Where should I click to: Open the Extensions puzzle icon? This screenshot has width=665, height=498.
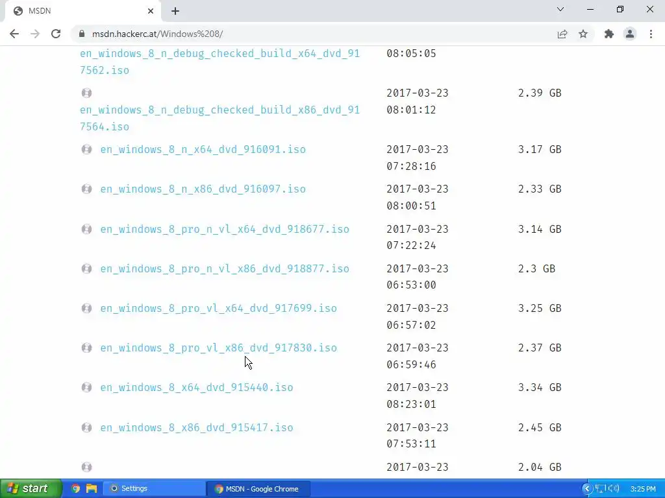point(609,34)
